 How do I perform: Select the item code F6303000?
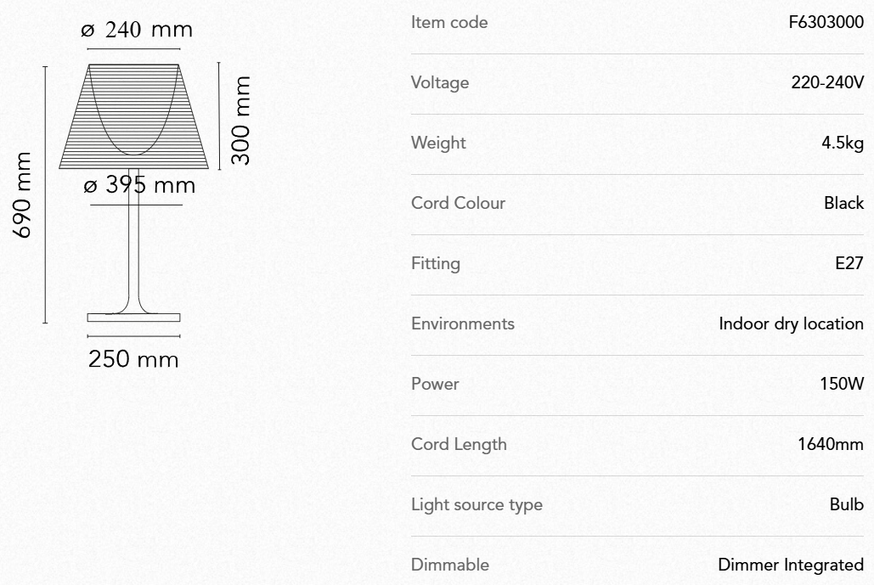point(826,23)
